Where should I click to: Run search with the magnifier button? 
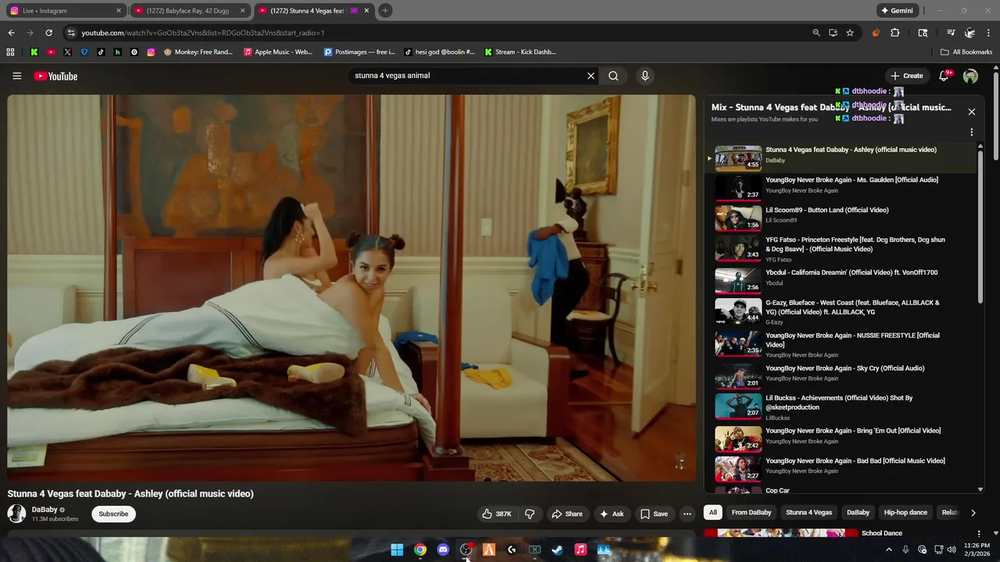tap(613, 76)
